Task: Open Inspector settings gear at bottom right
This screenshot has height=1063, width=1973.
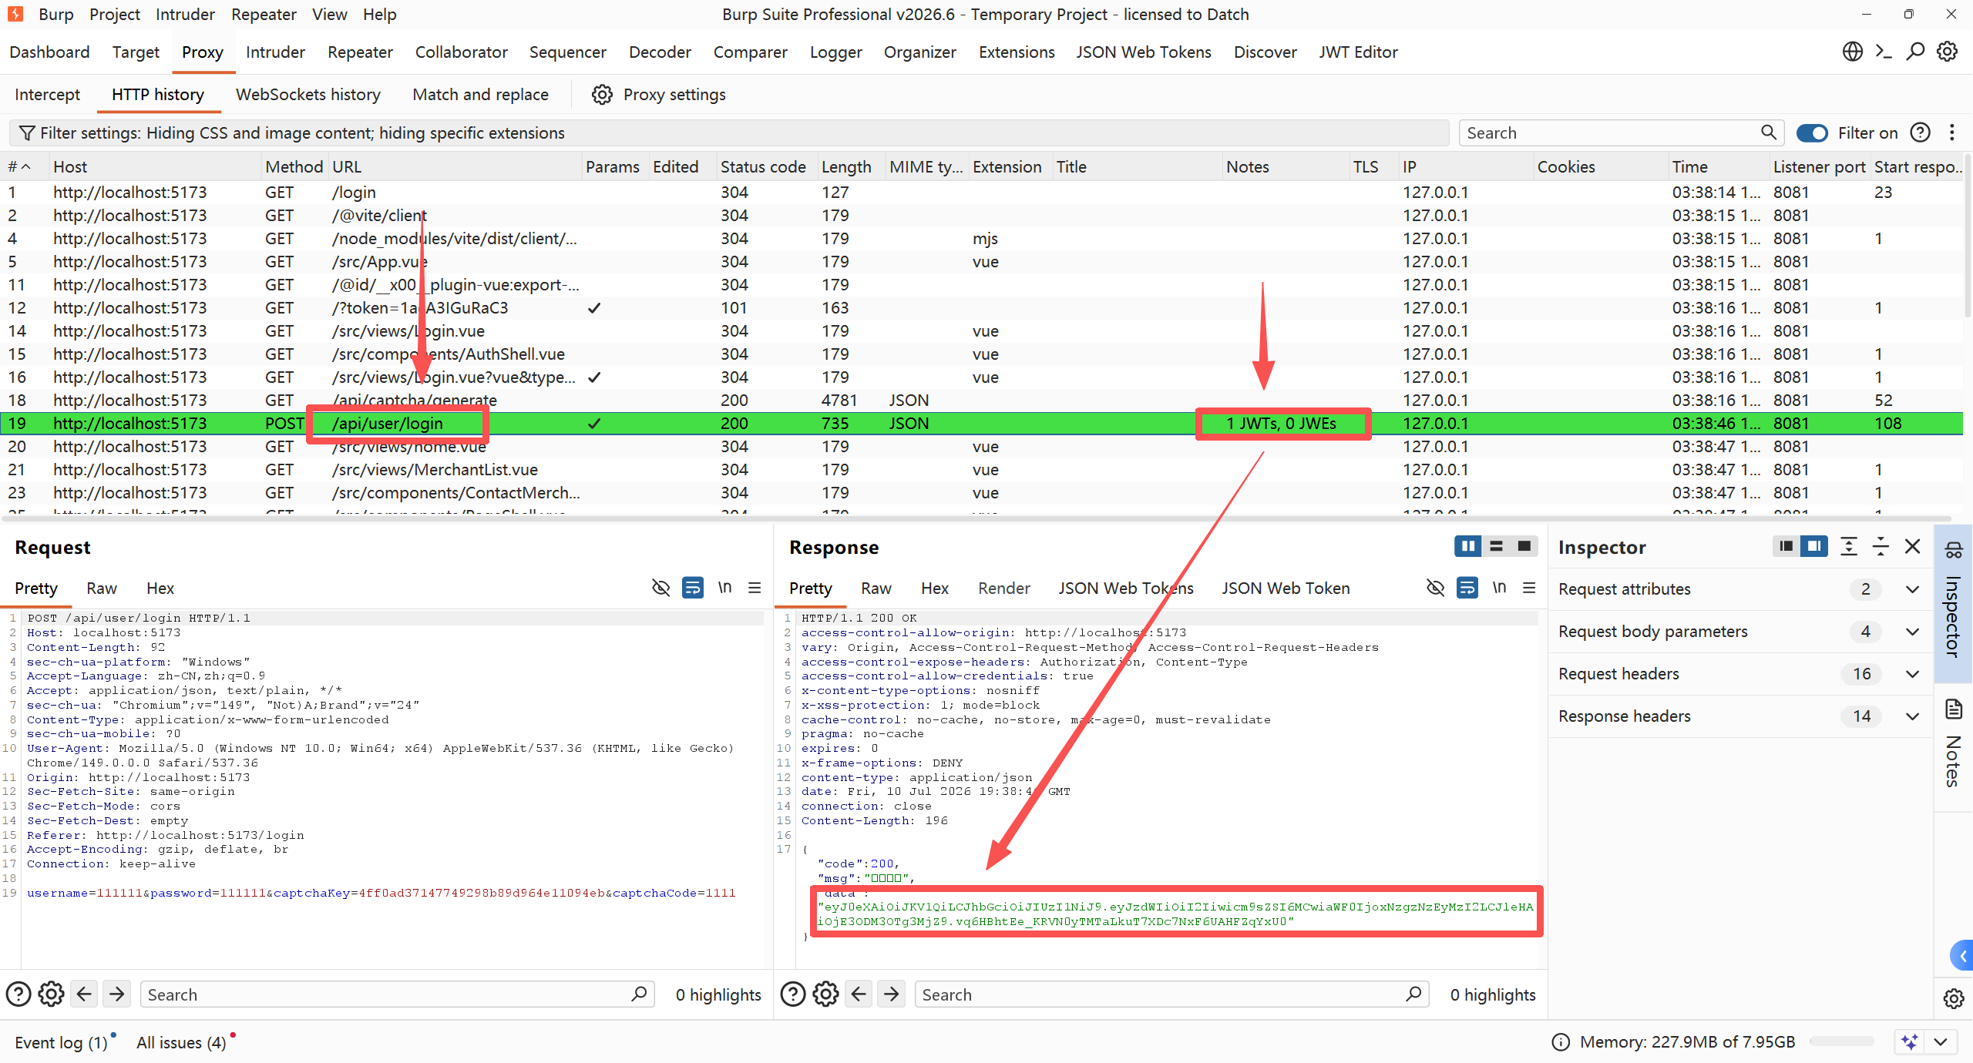Action: point(1954,999)
